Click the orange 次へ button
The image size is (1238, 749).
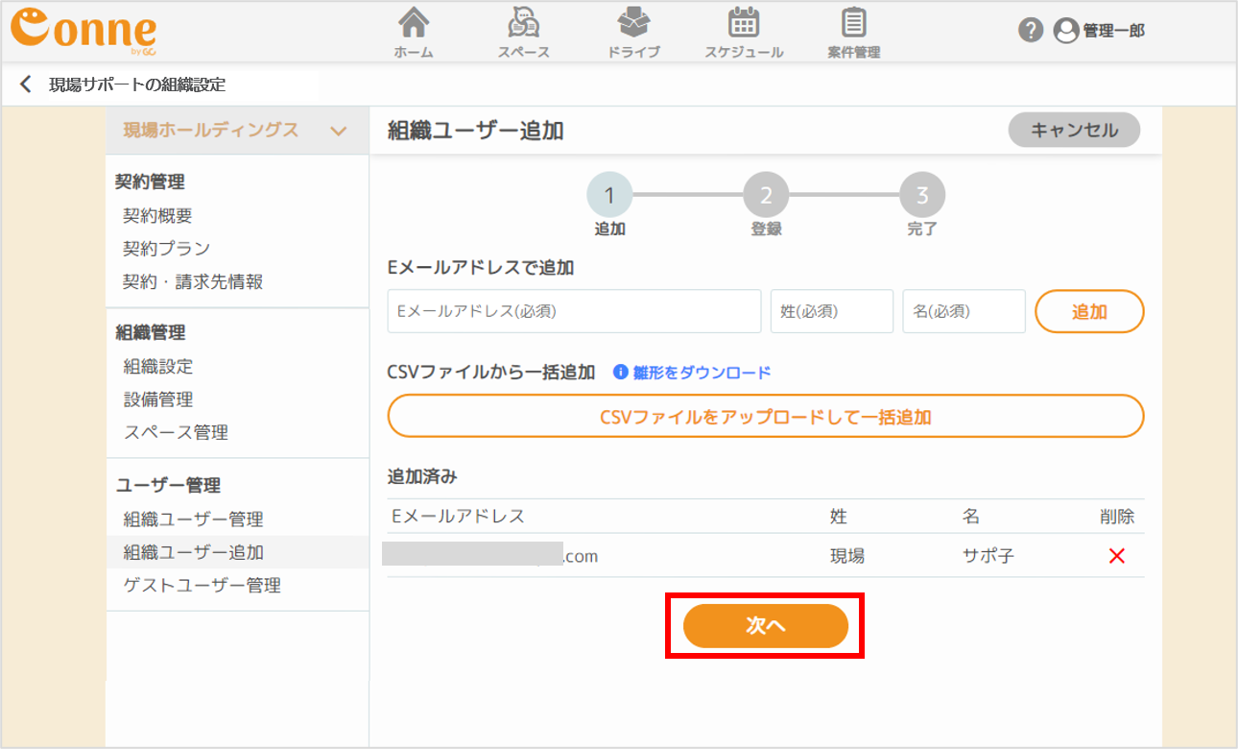point(766,626)
